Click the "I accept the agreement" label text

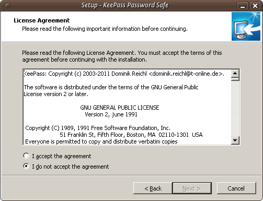(62, 156)
